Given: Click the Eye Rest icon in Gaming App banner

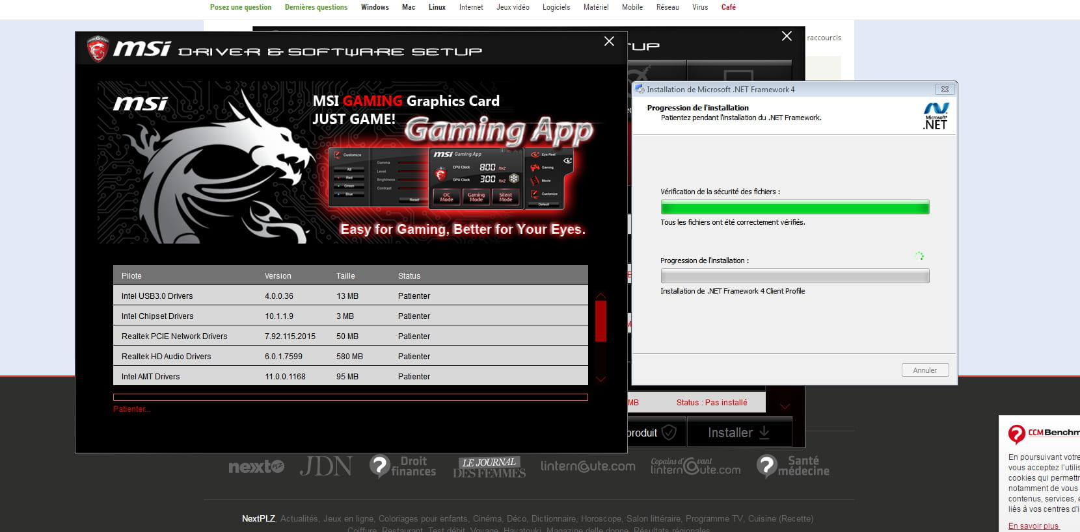Looking at the screenshot, I should point(535,155).
